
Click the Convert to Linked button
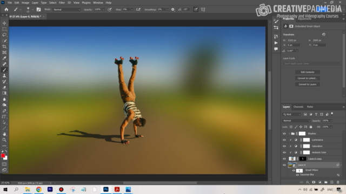coord(308,78)
